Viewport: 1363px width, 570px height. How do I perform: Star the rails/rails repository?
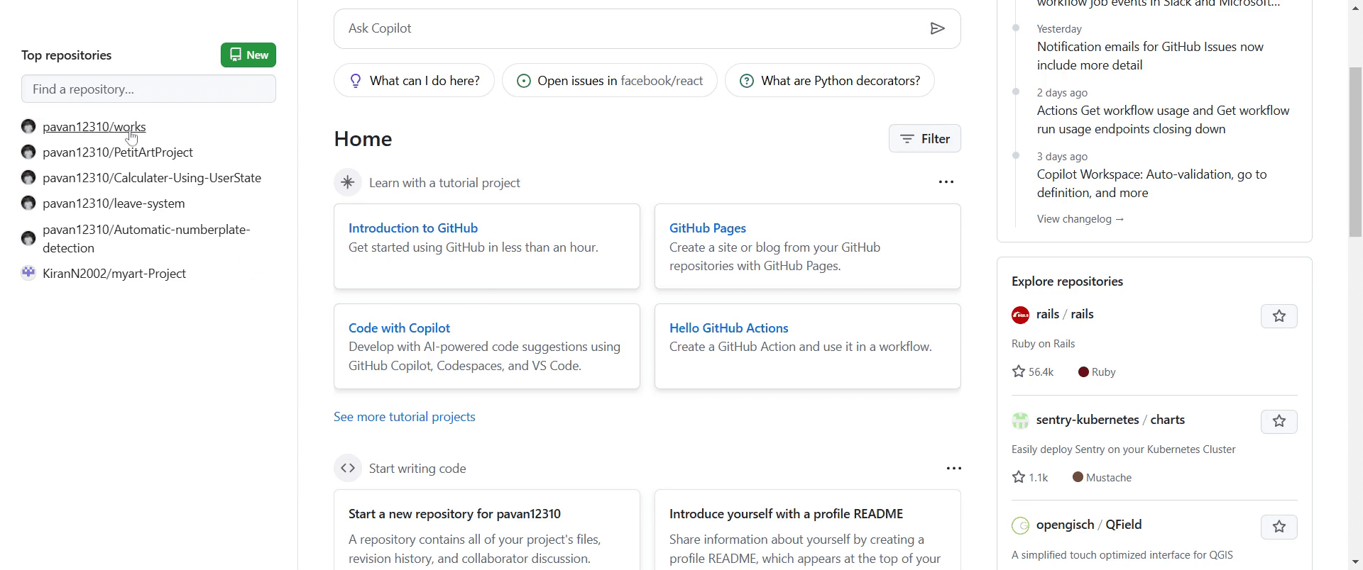1279,316
